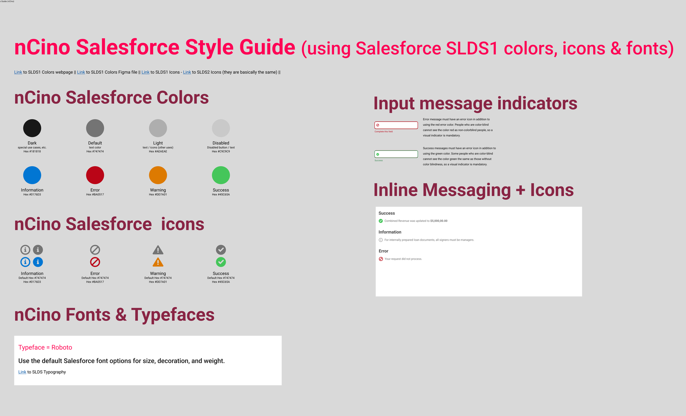Select the green Success checkmark icon
Screen dimensions: 686x416
[x=221, y=262]
